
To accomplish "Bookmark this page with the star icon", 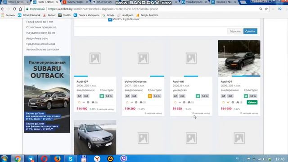I will pyautogui.click(x=266, y=9).
